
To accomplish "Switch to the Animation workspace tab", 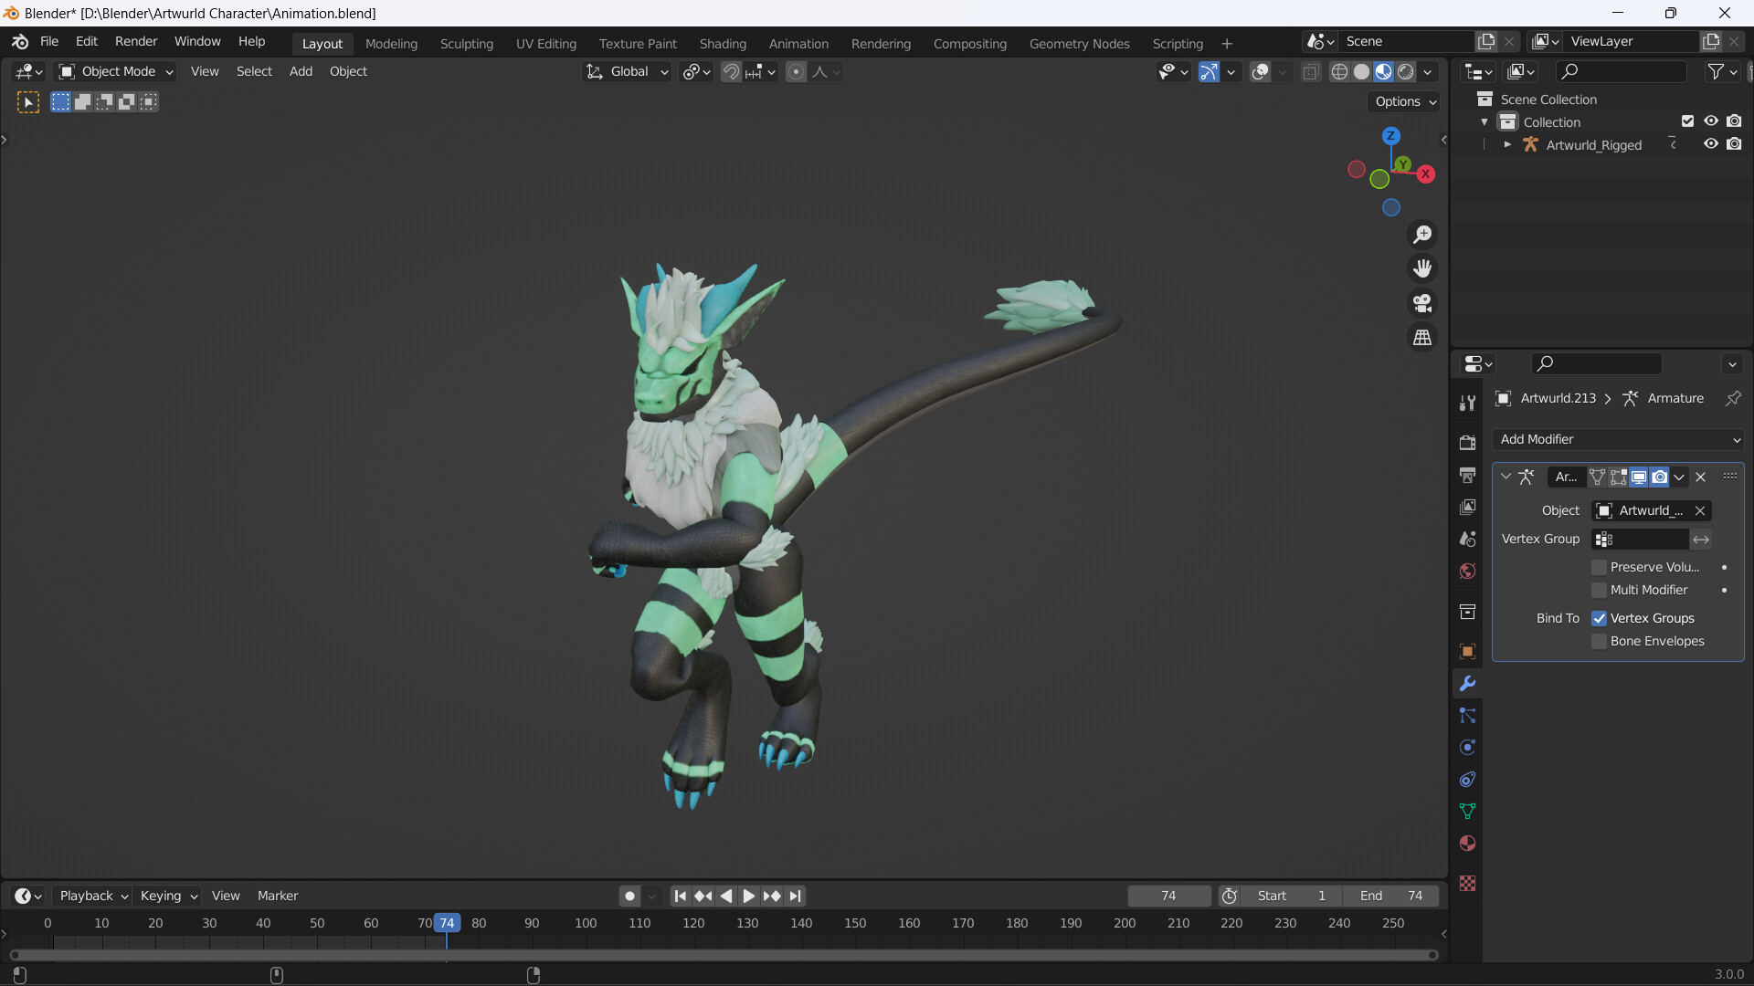I will [x=798, y=43].
